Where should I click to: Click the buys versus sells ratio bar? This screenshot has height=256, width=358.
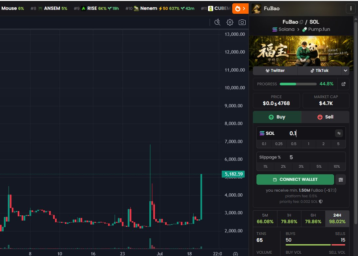pyautogui.click(x=315, y=245)
